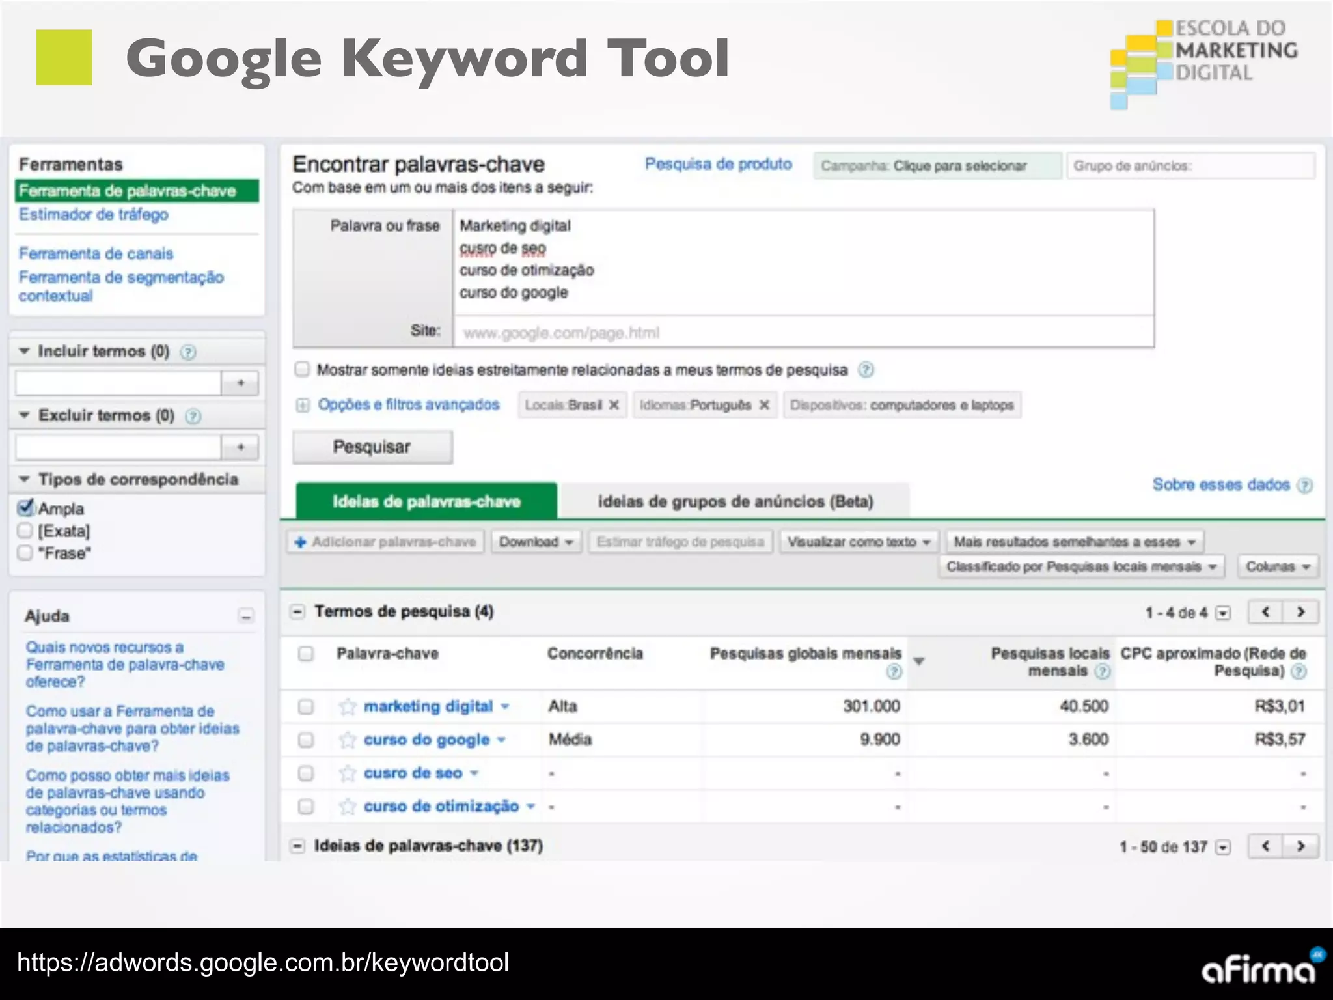This screenshot has height=1000, width=1333.
Task: Uncheck the Ampla match type
Action: tap(25, 508)
